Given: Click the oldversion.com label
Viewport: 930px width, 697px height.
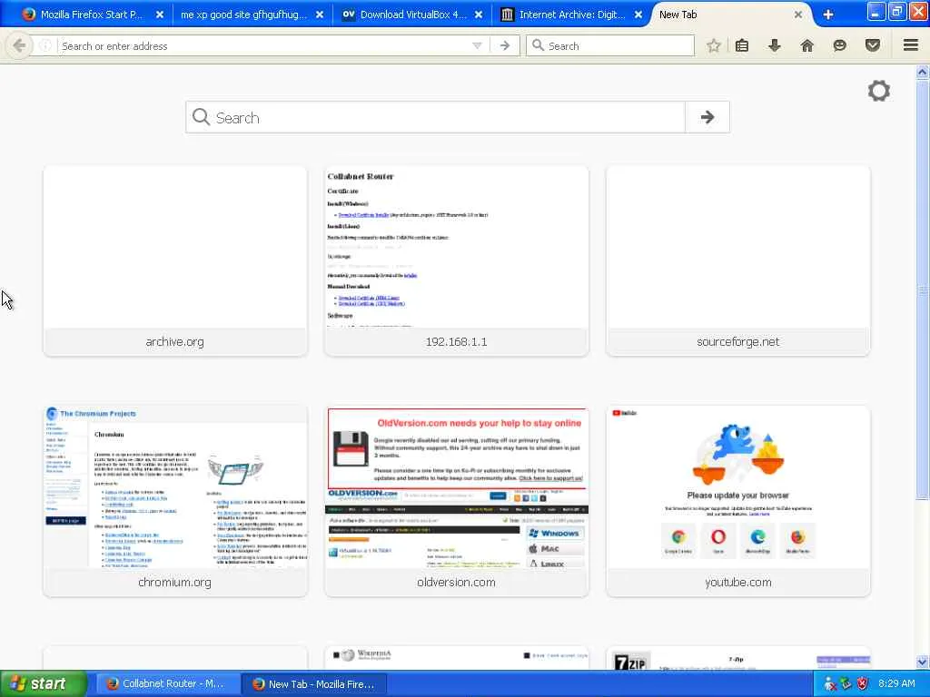Looking at the screenshot, I should click(x=457, y=582).
